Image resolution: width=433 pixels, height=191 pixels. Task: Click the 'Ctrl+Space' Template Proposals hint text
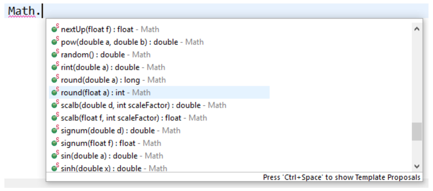pyautogui.click(x=341, y=177)
